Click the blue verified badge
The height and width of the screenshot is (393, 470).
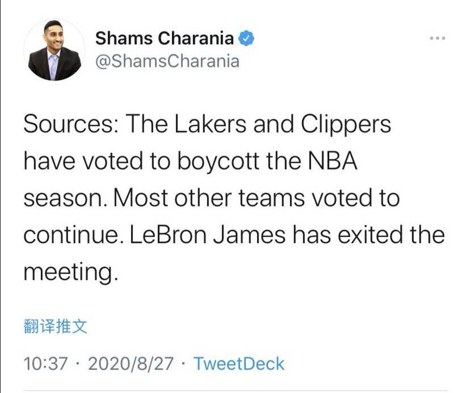tap(245, 39)
